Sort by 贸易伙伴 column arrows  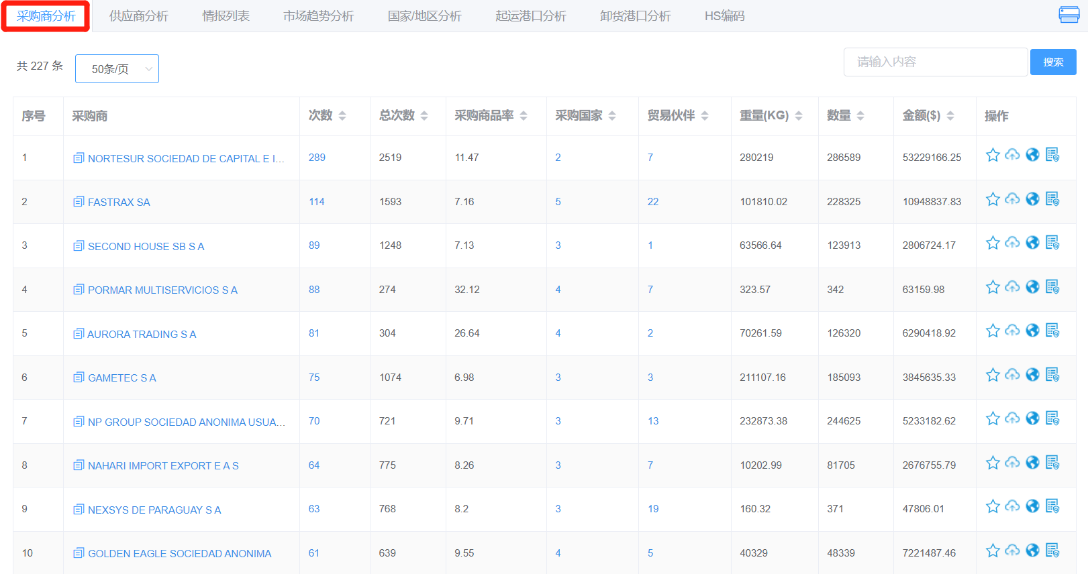705,116
